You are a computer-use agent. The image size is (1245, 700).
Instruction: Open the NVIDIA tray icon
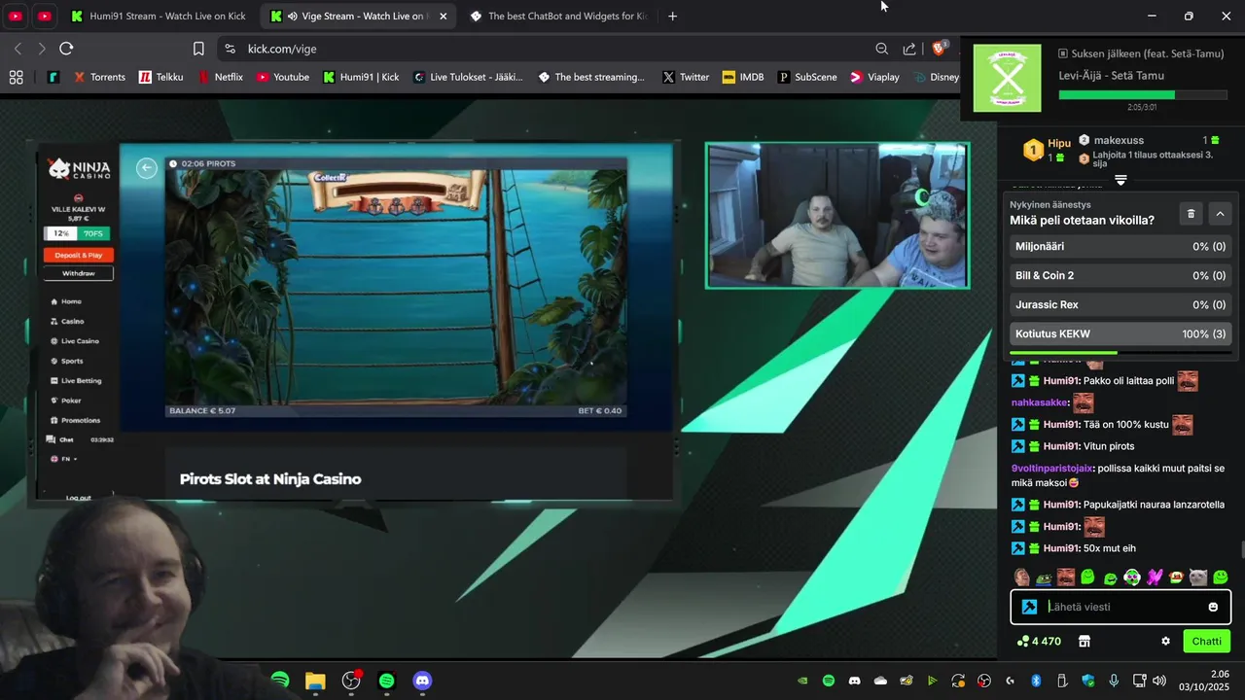pos(802,681)
